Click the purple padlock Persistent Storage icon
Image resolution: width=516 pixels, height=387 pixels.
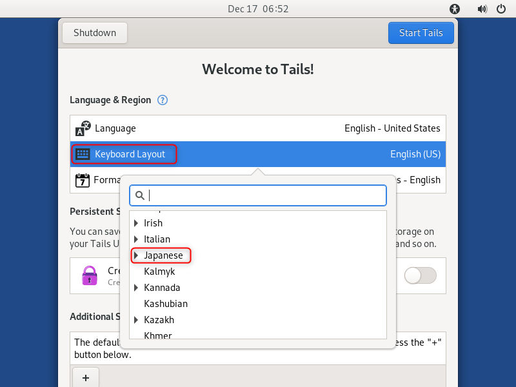point(90,275)
